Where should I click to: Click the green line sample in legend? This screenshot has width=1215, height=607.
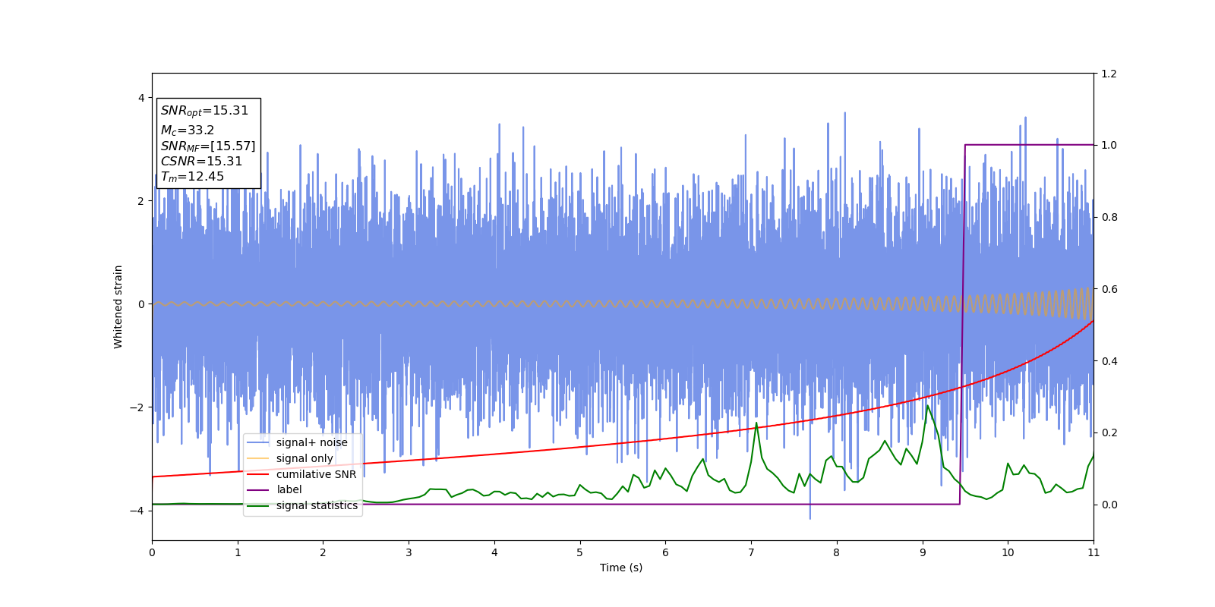coord(258,506)
